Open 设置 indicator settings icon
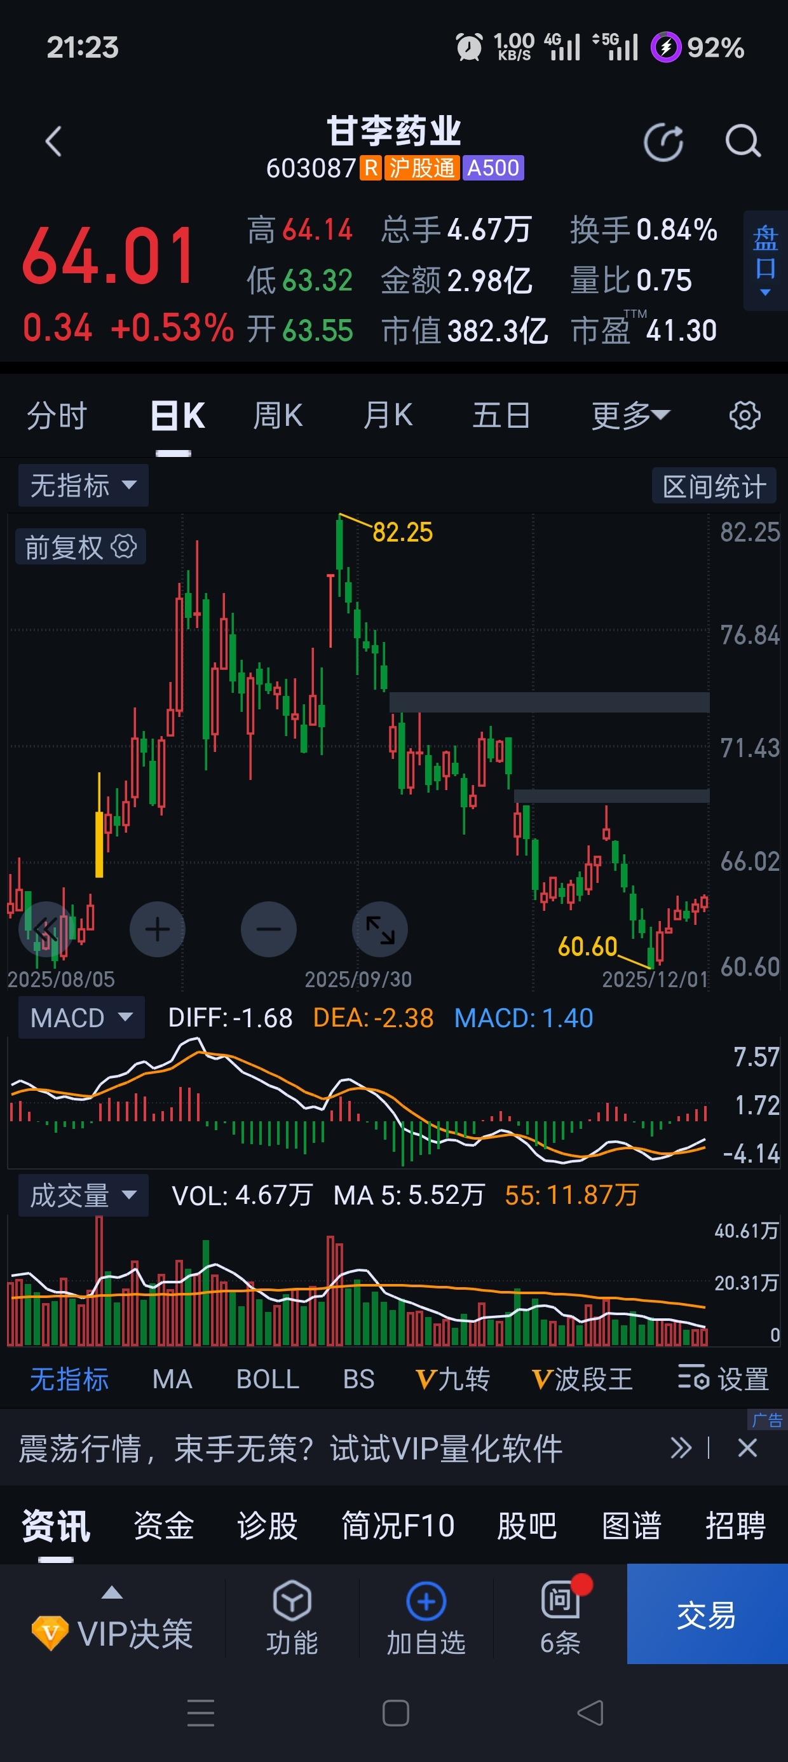The height and width of the screenshot is (1762, 788). pos(723,1379)
